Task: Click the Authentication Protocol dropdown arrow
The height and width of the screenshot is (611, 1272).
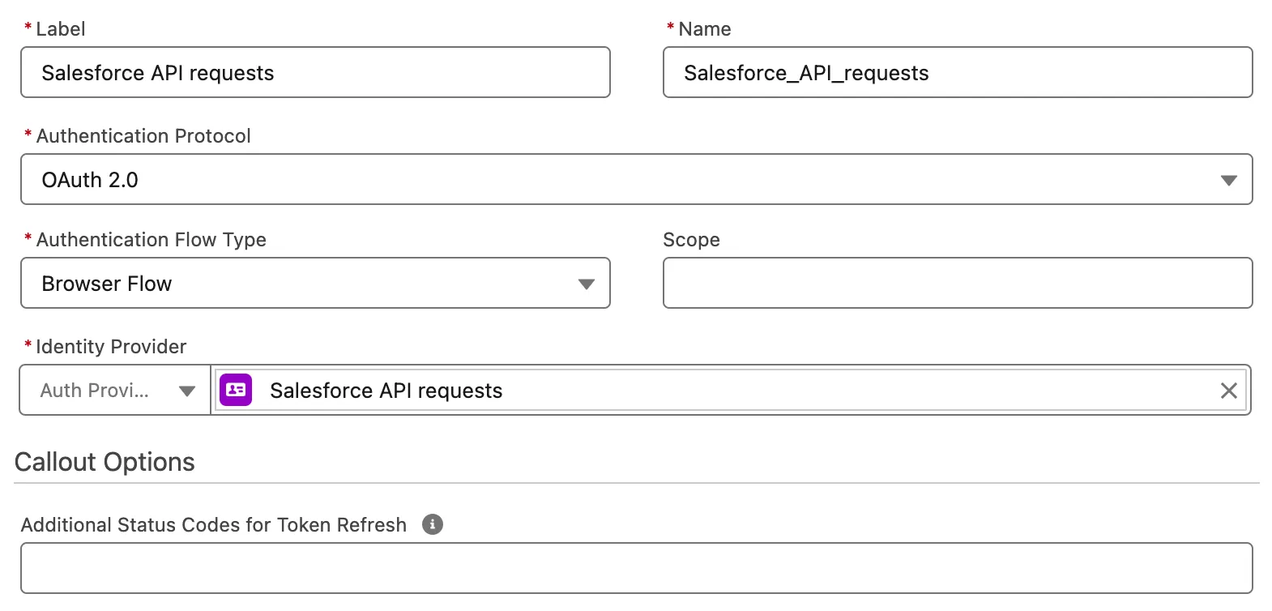Action: (x=1228, y=180)
